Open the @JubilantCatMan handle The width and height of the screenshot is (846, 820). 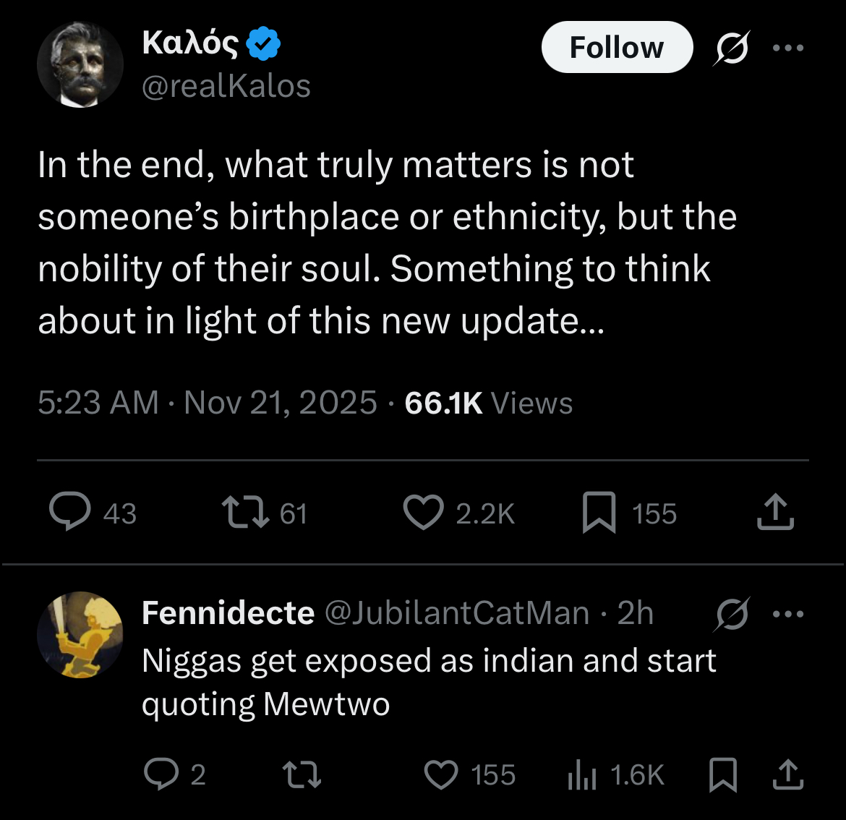[x=457, y=613]
